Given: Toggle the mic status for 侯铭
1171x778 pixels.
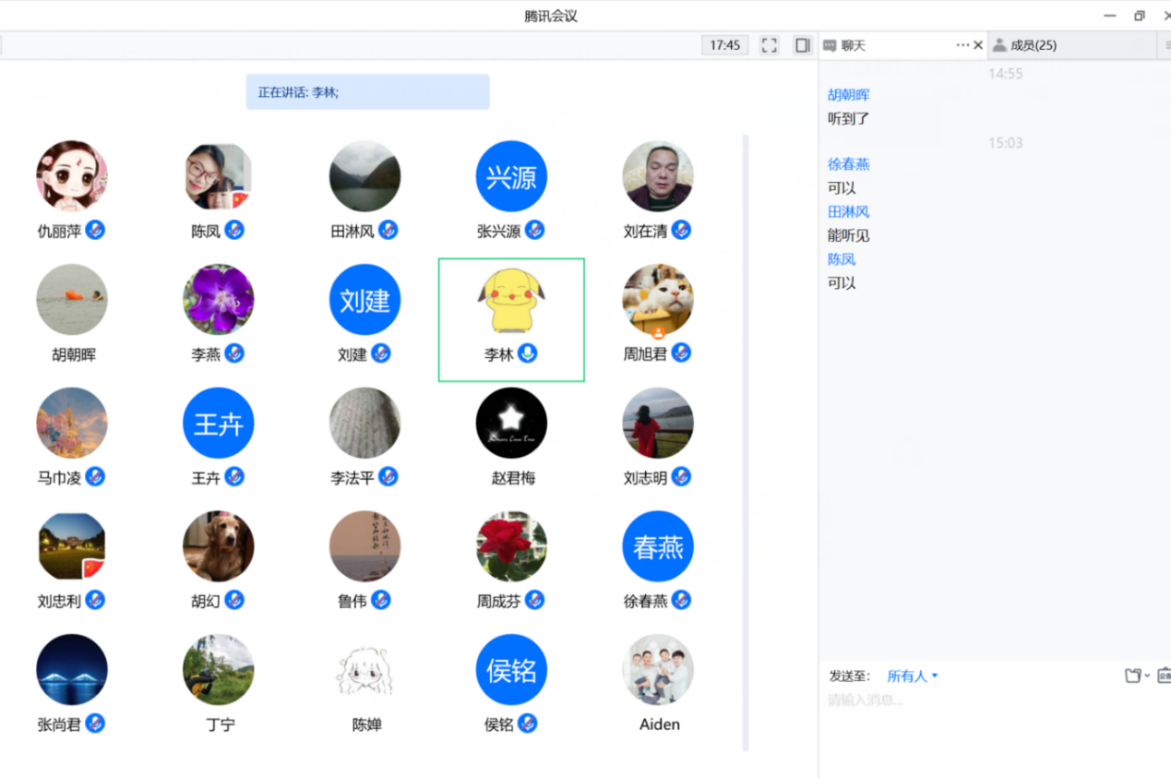Looking at the screenshot, I should pyautogui.click(x=527, y=724).
